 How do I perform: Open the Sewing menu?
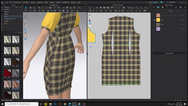[x=33, y=2]
